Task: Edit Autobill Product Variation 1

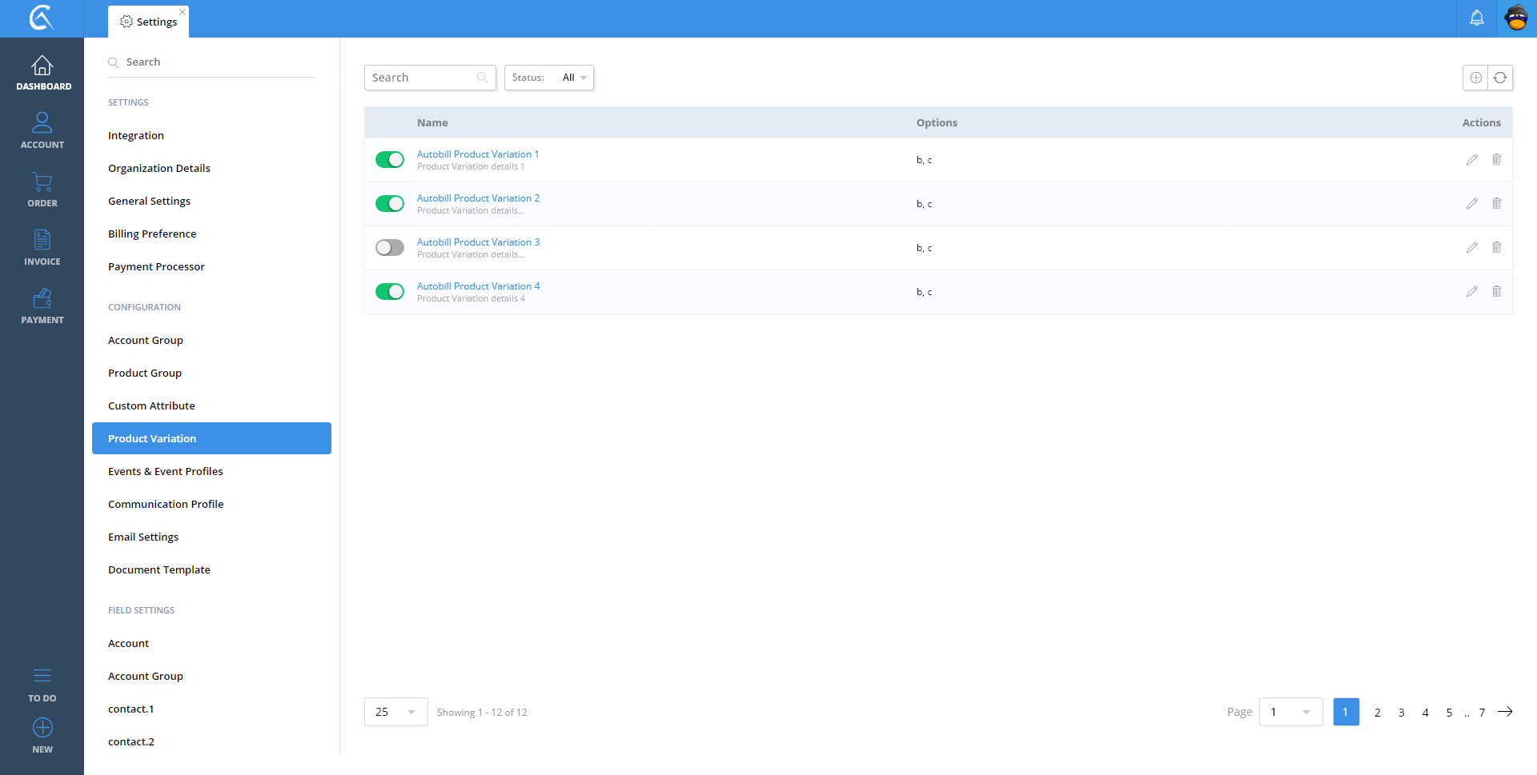Action: pos(1471,160)
